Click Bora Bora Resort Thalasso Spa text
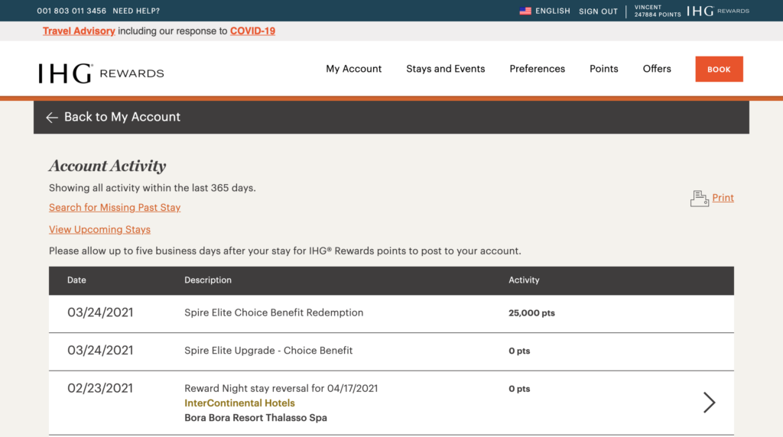783x437 pixels. point(255,418)
